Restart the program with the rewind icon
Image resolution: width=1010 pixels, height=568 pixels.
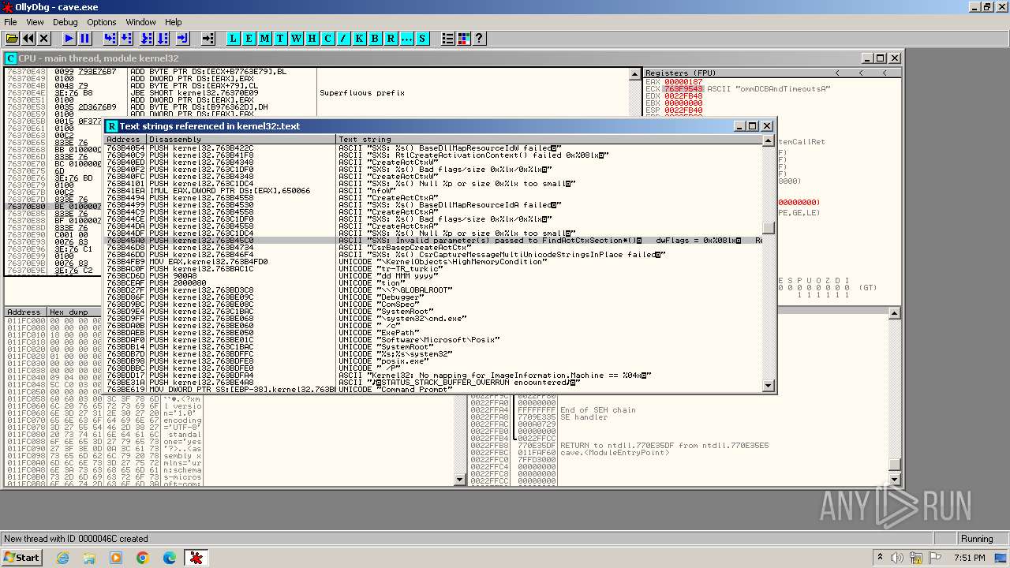(x=28, y=38)
